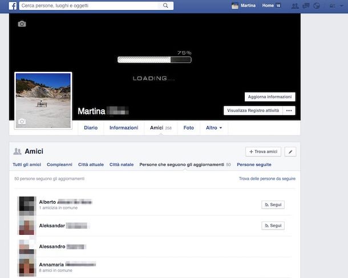Open Alessandro's profile name link
Screen dimensions: 348x278
point(62,247)
